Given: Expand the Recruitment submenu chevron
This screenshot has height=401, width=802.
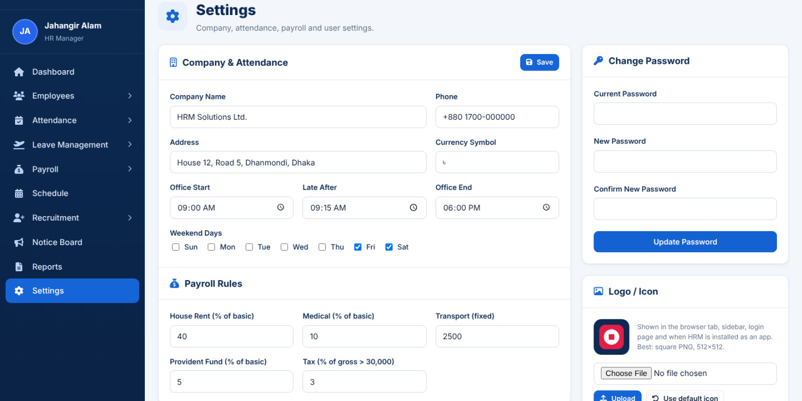Looking at the screenshot, I should pyautogui.click(x=130, y=218).
